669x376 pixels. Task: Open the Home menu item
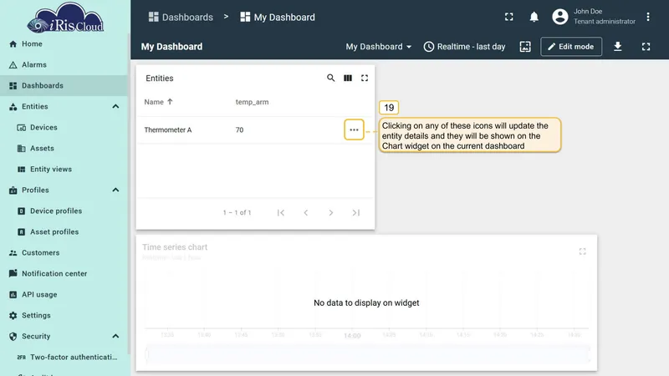coord(64,44)
